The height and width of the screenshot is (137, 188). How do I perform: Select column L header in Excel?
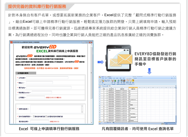point(170,87)
